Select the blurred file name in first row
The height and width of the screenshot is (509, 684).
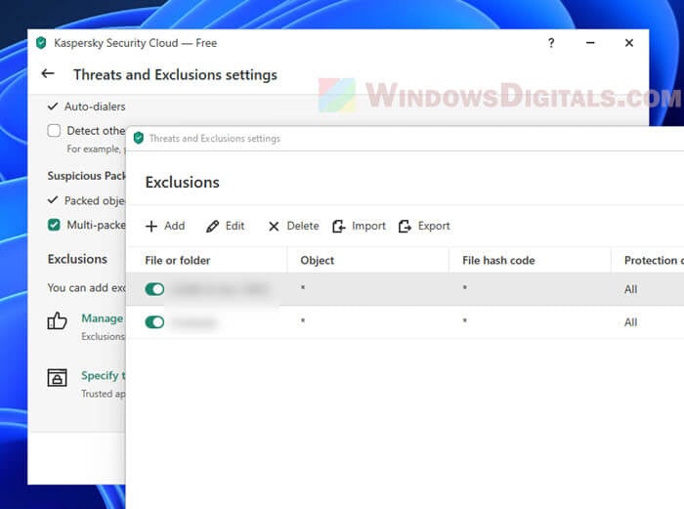point(220,289)
